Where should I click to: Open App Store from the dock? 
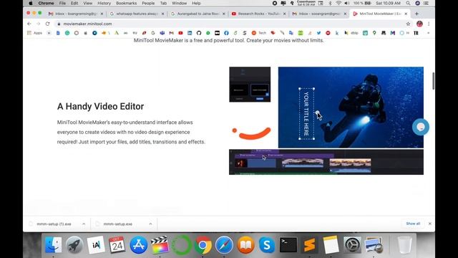[x=138, y=245]
